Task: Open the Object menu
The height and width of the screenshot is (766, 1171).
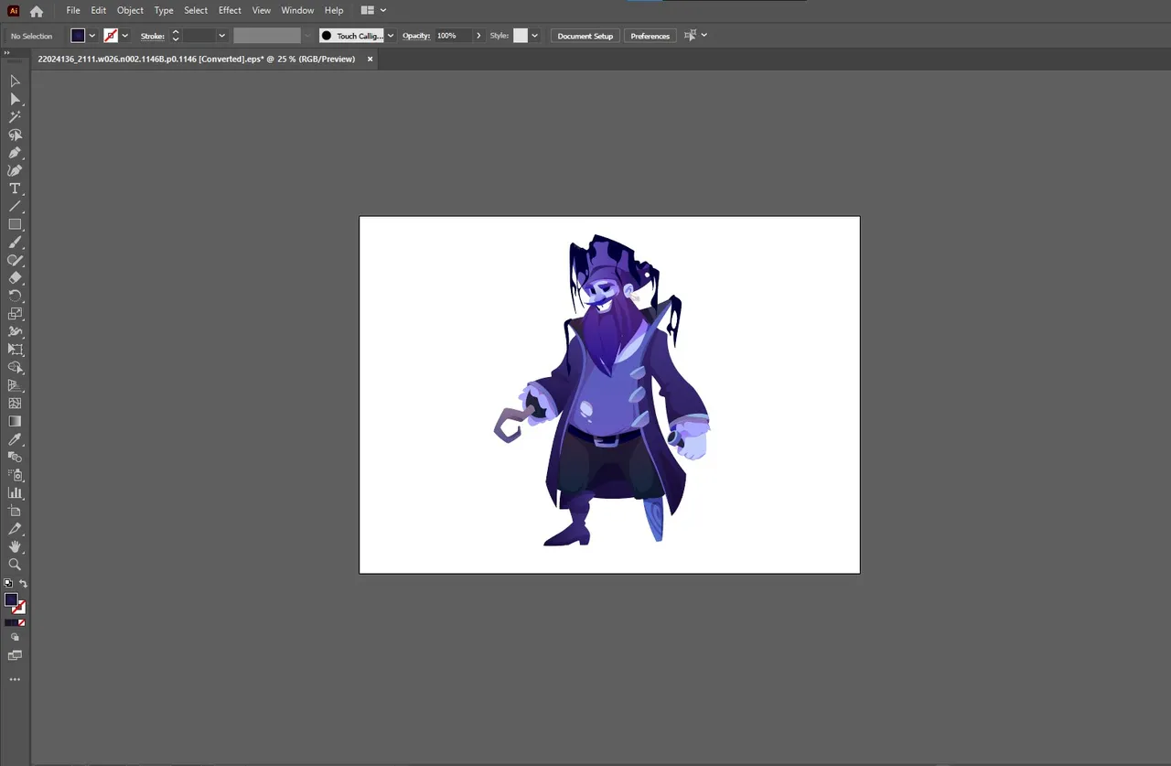Action: coord(130,10)
